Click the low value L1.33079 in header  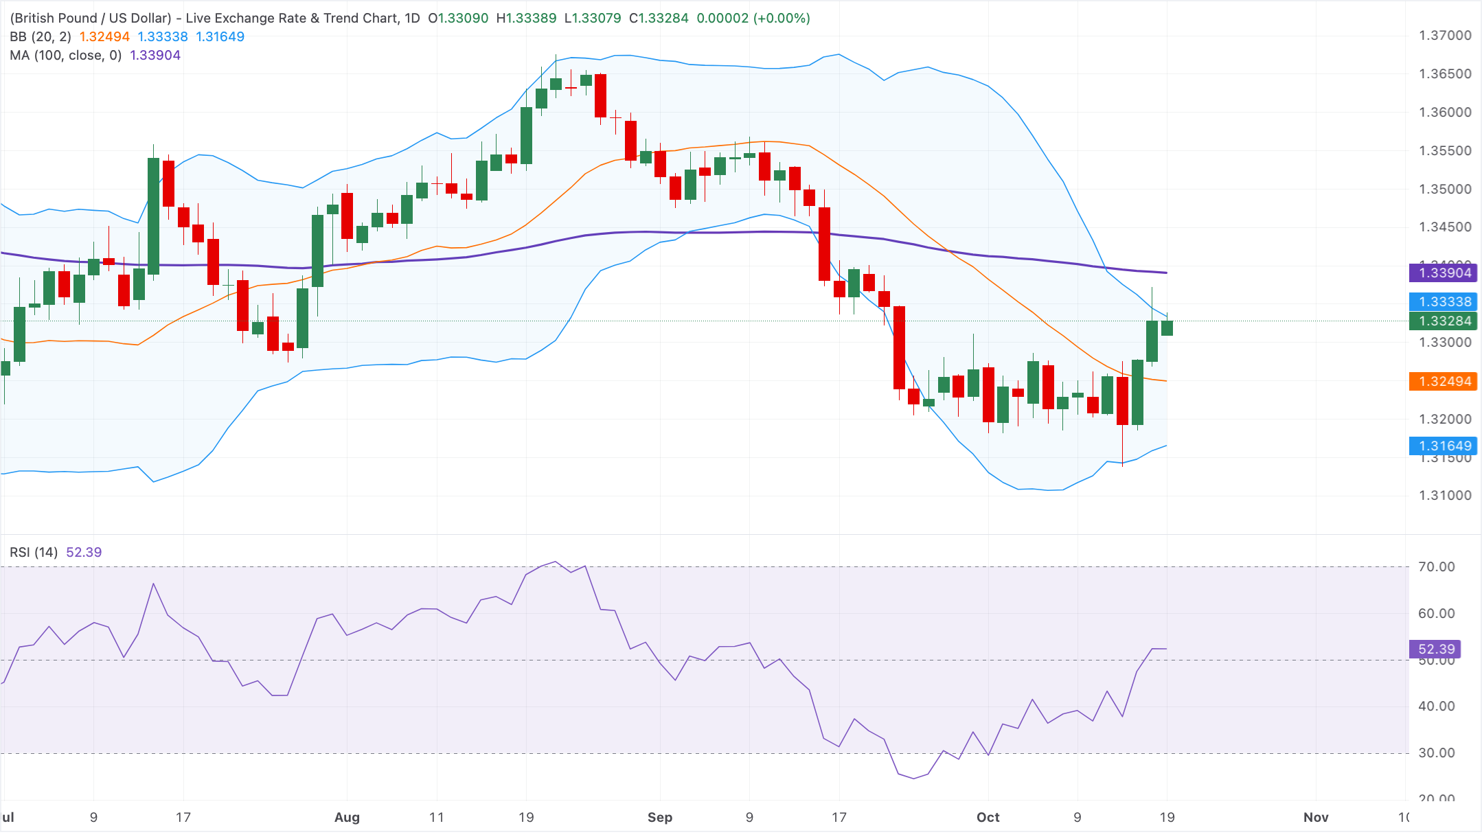(x=593, y=18)
